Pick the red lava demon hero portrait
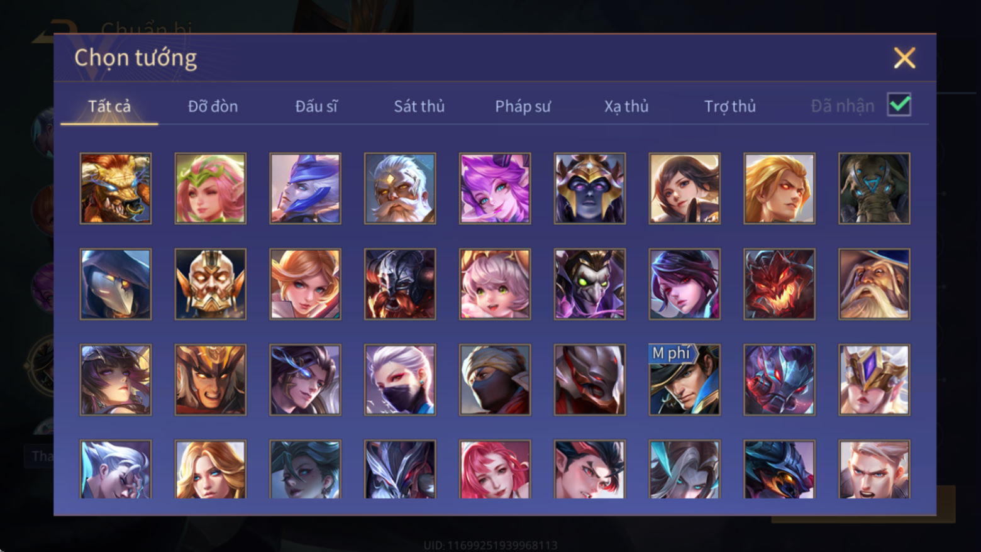 click(779, 284)
